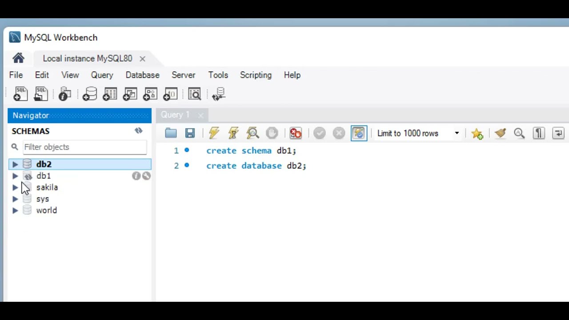
Task: Create new schema toolbar icon
Action: (89, 94)
